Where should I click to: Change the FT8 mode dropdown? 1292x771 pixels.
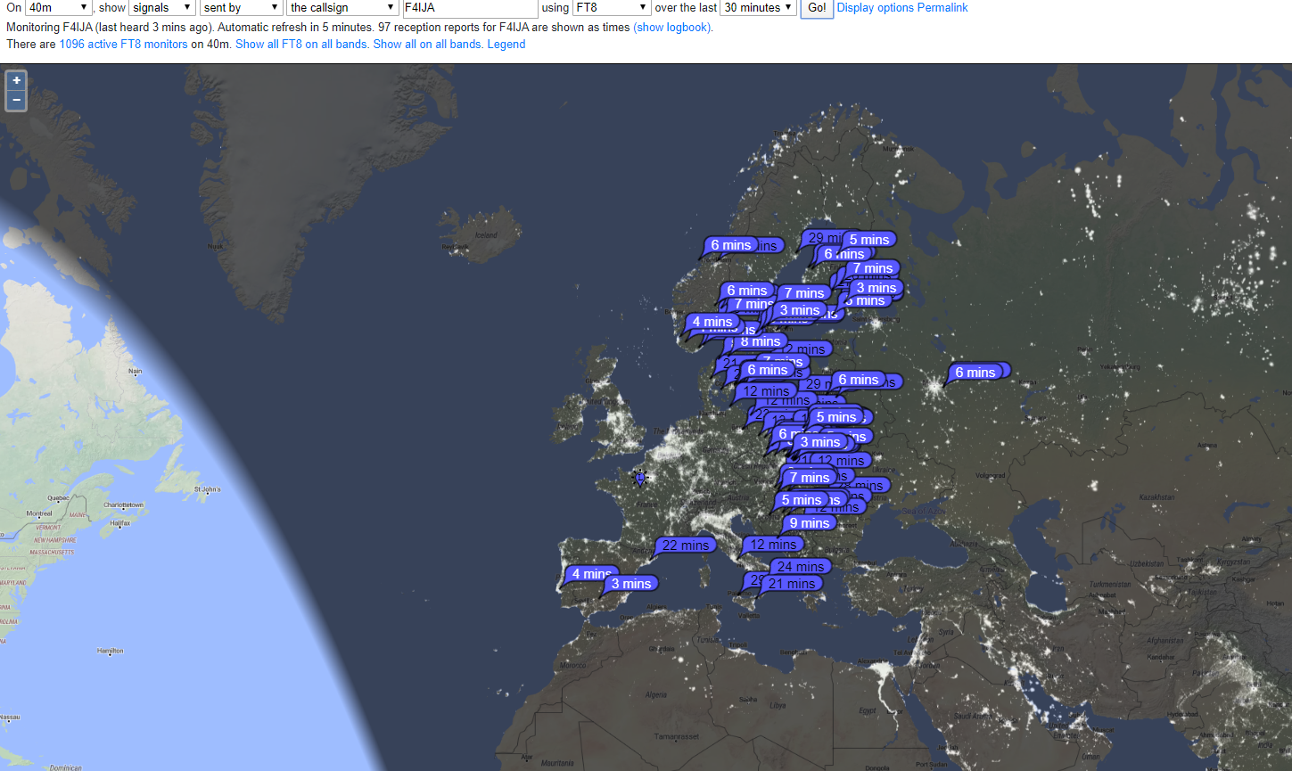coord(612,8)
